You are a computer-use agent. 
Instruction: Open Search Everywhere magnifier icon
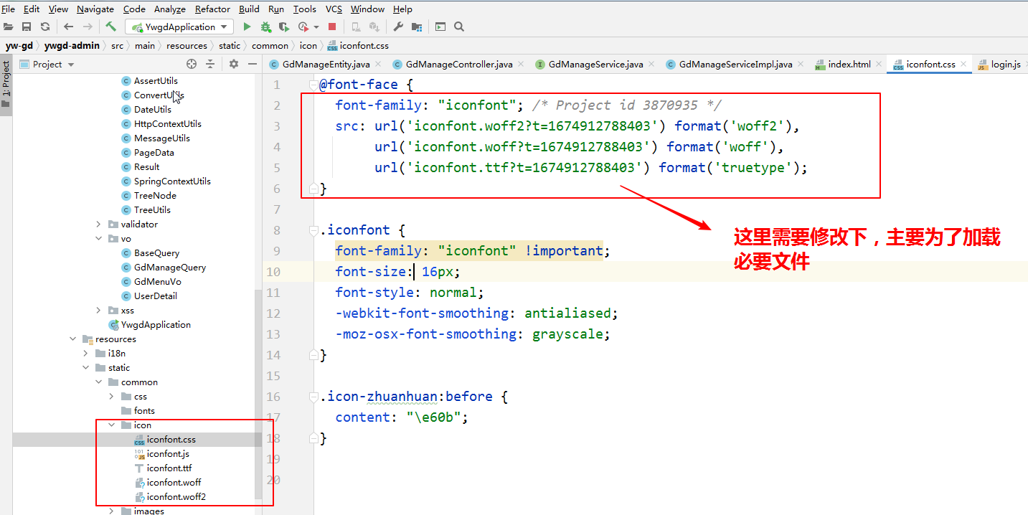click(459, 27)
